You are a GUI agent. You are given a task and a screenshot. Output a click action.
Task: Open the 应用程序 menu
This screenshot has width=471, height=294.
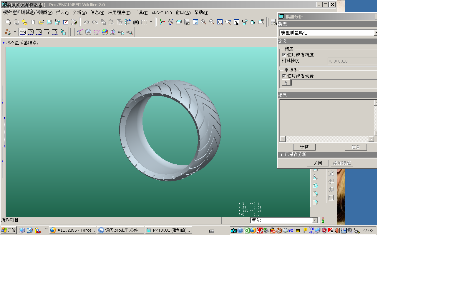(x=119, y=12)
